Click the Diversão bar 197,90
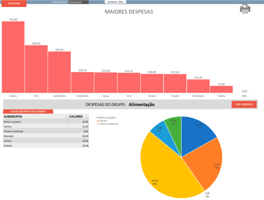Viewport: 264px width, 200px height. (175, 83)
